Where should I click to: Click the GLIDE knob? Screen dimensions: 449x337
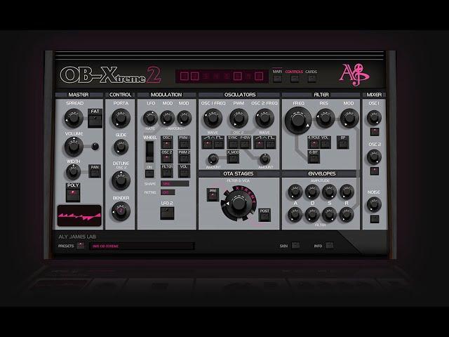(x=121, y=147)
